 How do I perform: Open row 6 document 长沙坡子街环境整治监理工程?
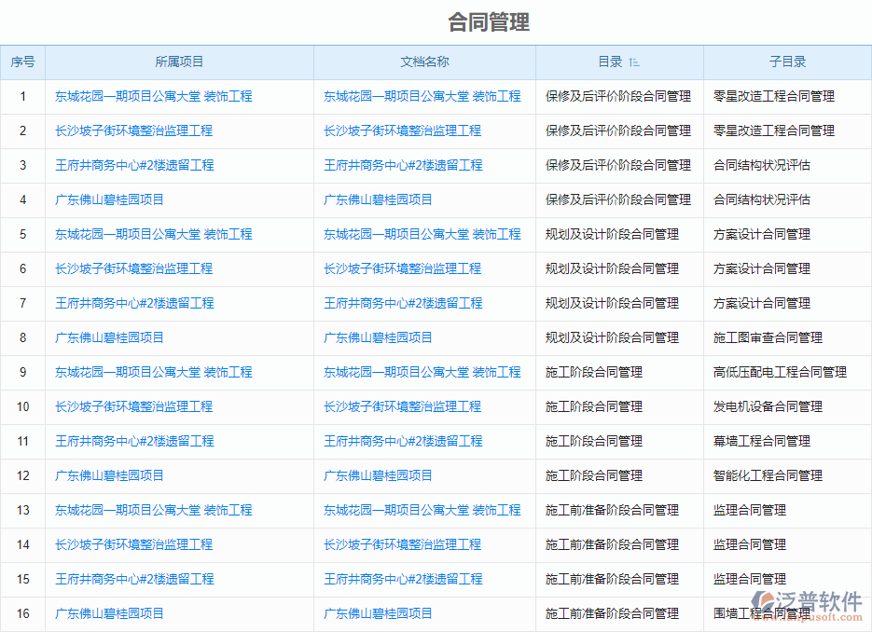pos(405,268)
